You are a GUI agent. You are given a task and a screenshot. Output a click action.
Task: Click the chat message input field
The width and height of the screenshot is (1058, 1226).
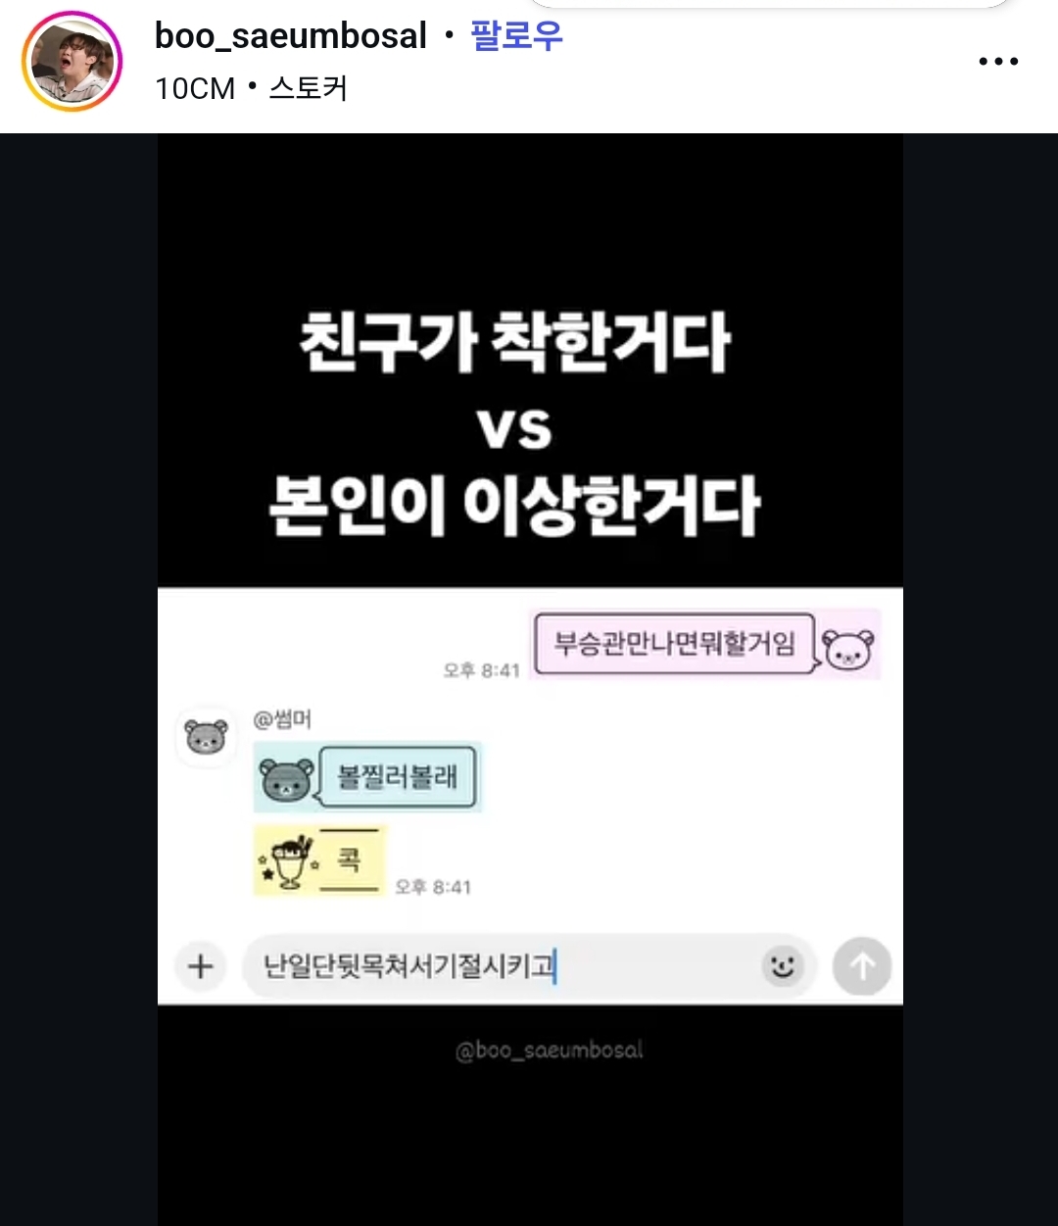click(x=530, y=966)
